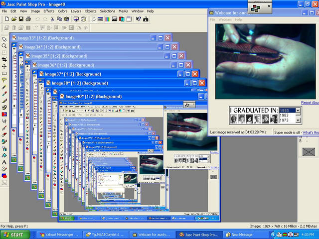Select the Airbrush spray can tool
Viewport: 319px width, 239px height.
click(4, 148)
